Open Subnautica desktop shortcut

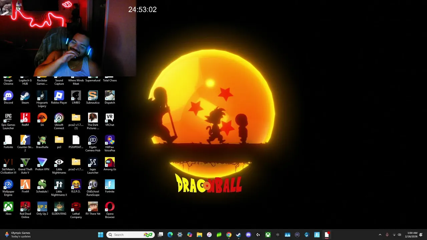93,98
